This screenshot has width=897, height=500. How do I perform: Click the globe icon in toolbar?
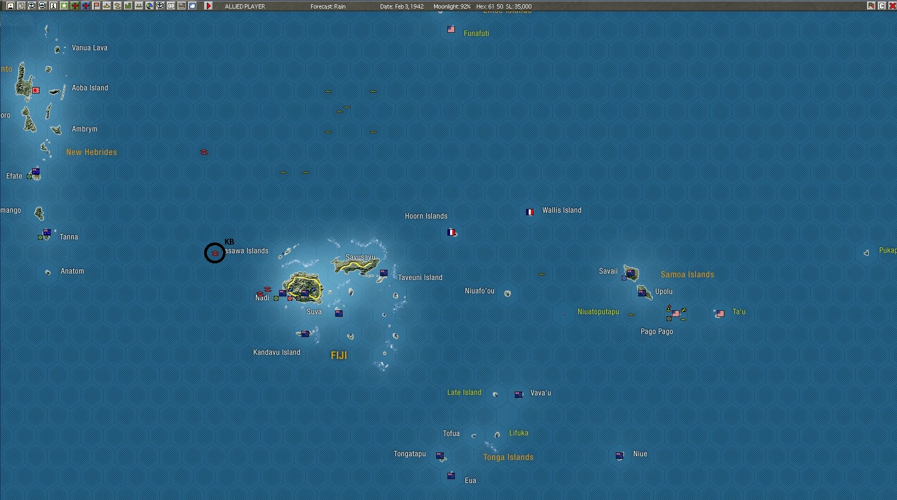pyautogui.click(x=150, y=6)
